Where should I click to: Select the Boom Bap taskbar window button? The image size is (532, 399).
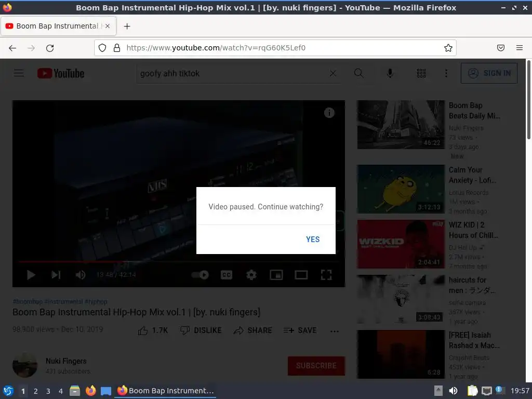165,391
